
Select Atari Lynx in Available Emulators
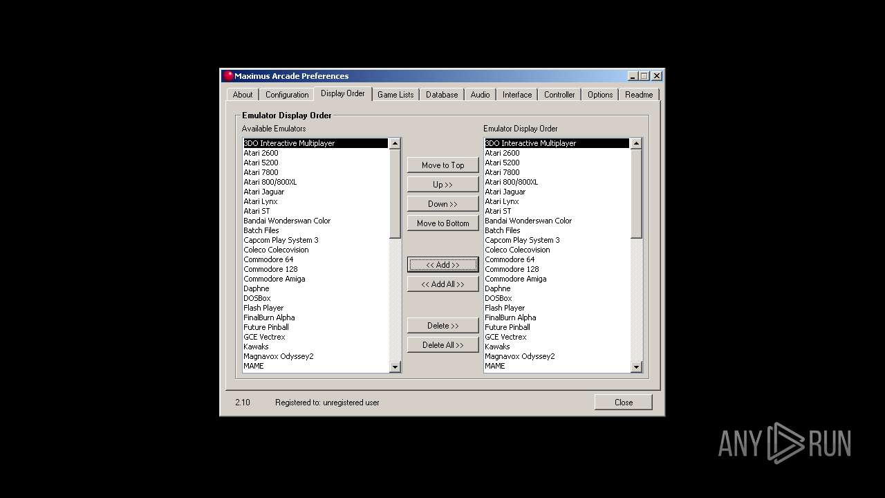click(315, 201)
